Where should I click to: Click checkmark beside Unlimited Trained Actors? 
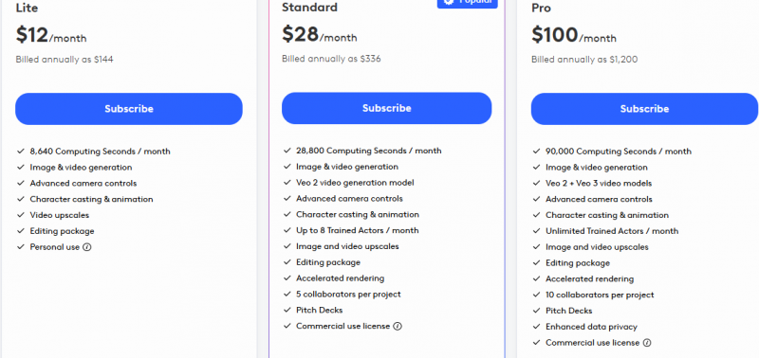pos(536,231)
